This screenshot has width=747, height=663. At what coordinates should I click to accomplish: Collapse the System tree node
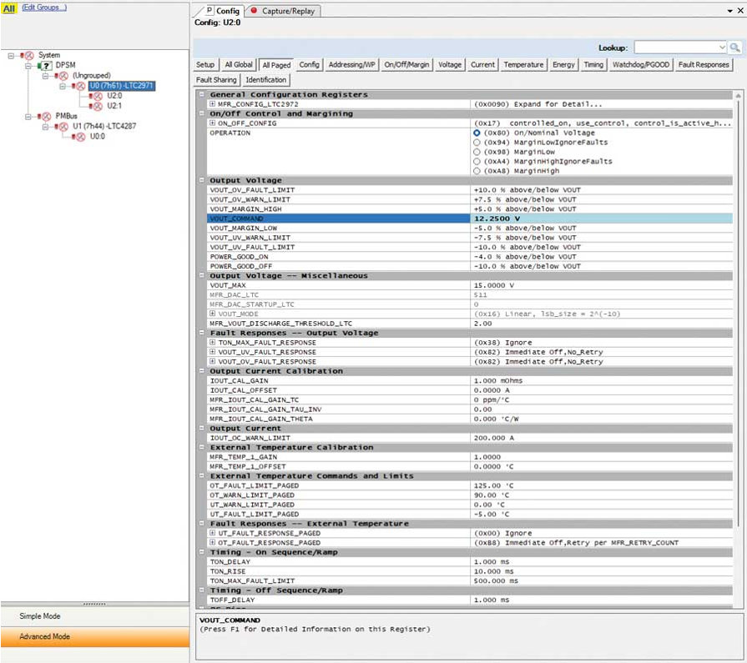[11, 56]
